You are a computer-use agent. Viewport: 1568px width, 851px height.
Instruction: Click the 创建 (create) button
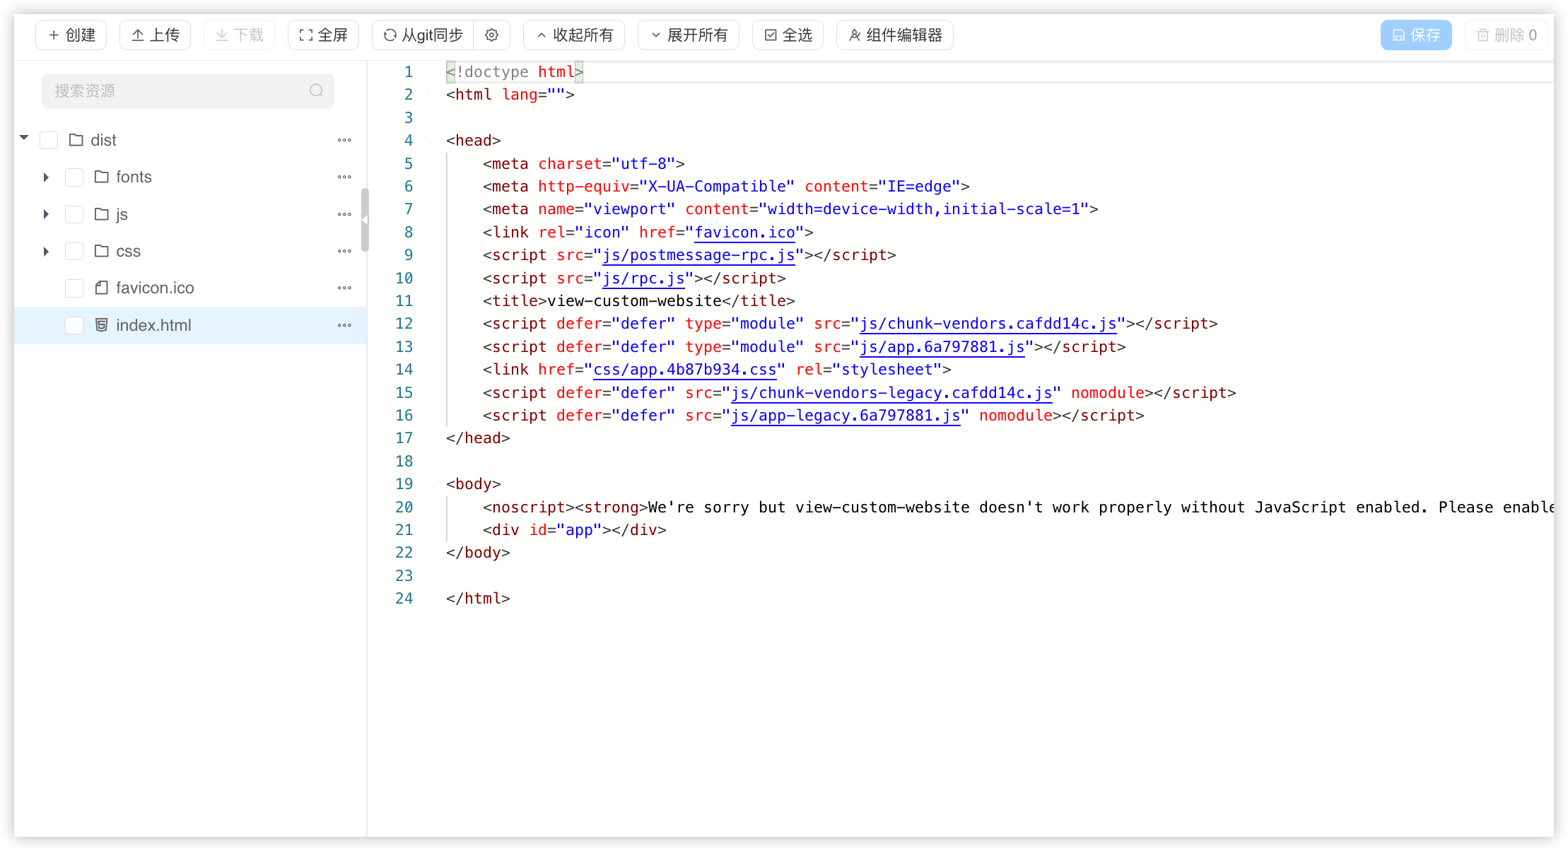click(x=71, y=35)
